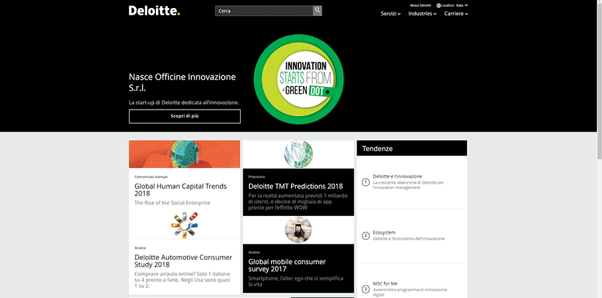The width and height of the screenshot is (602, 298).
Task: Click the Scopri di più button
Action: pos(185,116)
